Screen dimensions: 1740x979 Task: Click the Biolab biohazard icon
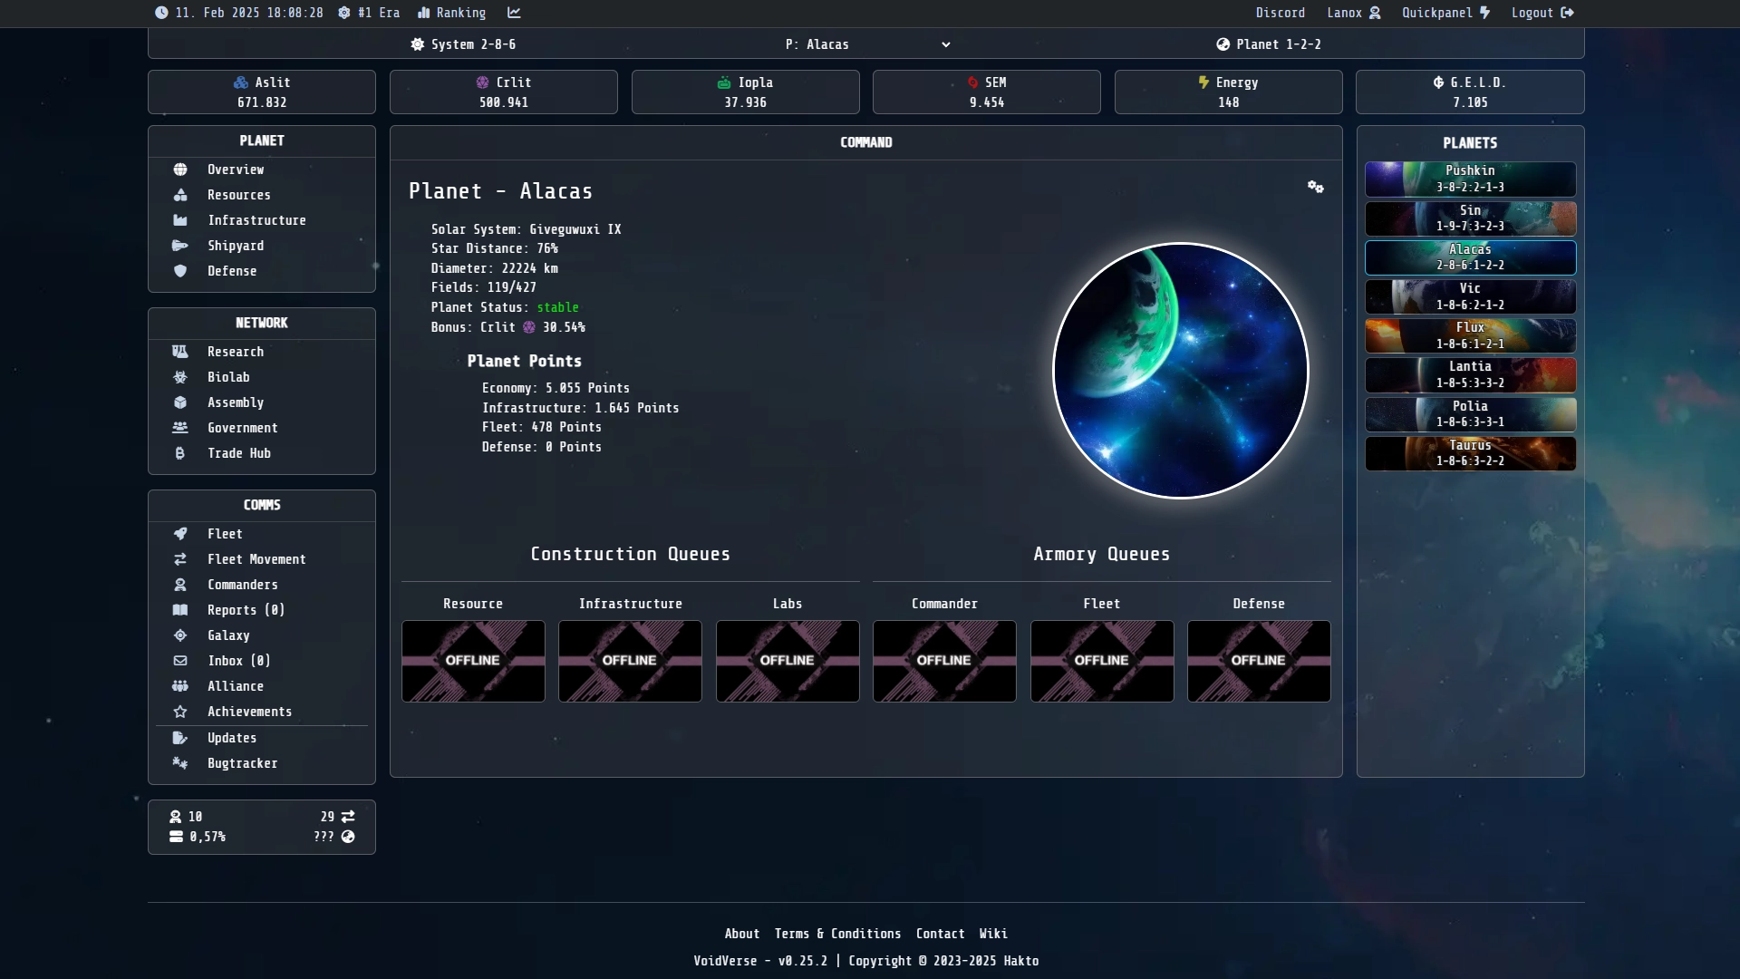(180, 377)
